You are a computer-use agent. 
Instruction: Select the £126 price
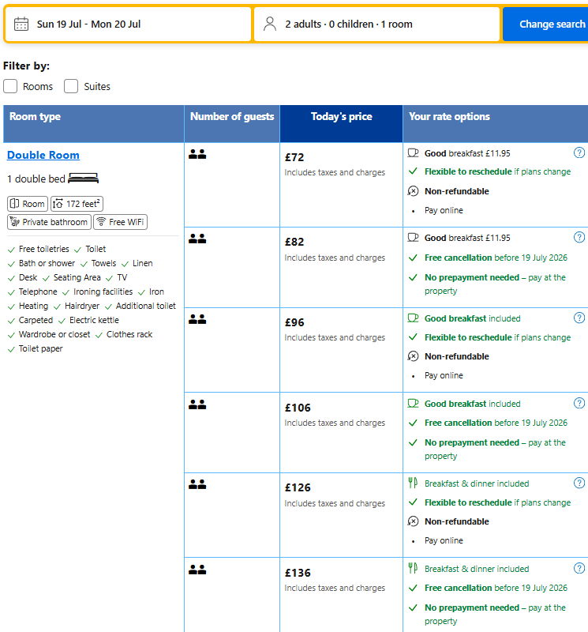click(298, 487)
